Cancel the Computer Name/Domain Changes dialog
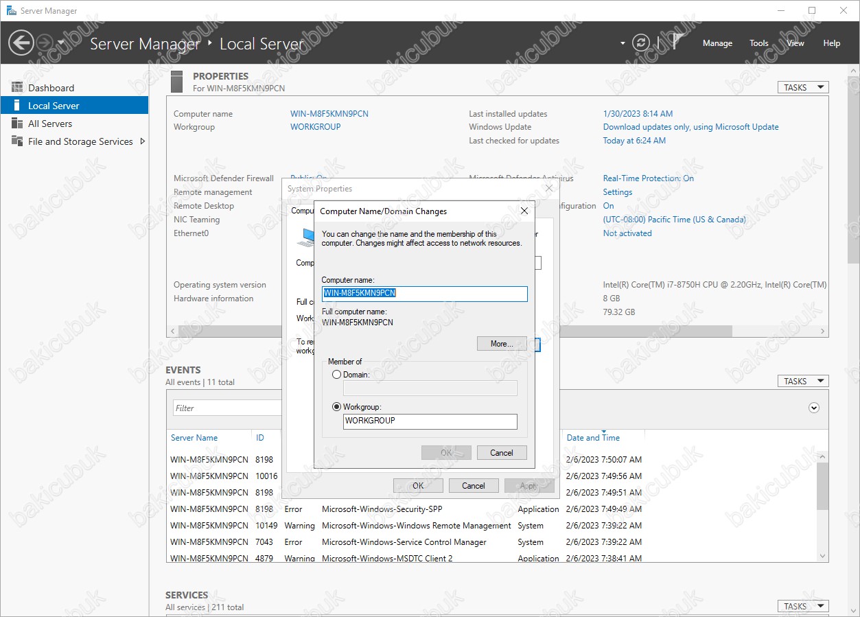Viewport: 860px width, 617px height. click(x=502, y=453)
